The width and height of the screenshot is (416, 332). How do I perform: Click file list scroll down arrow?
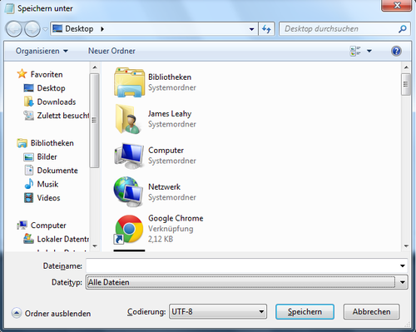click(x=406, y=246)
